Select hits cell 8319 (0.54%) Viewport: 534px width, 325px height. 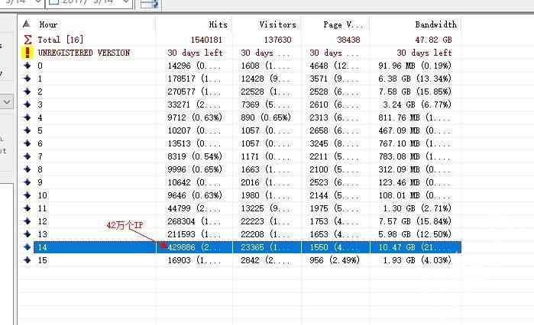tap(195, 156)
